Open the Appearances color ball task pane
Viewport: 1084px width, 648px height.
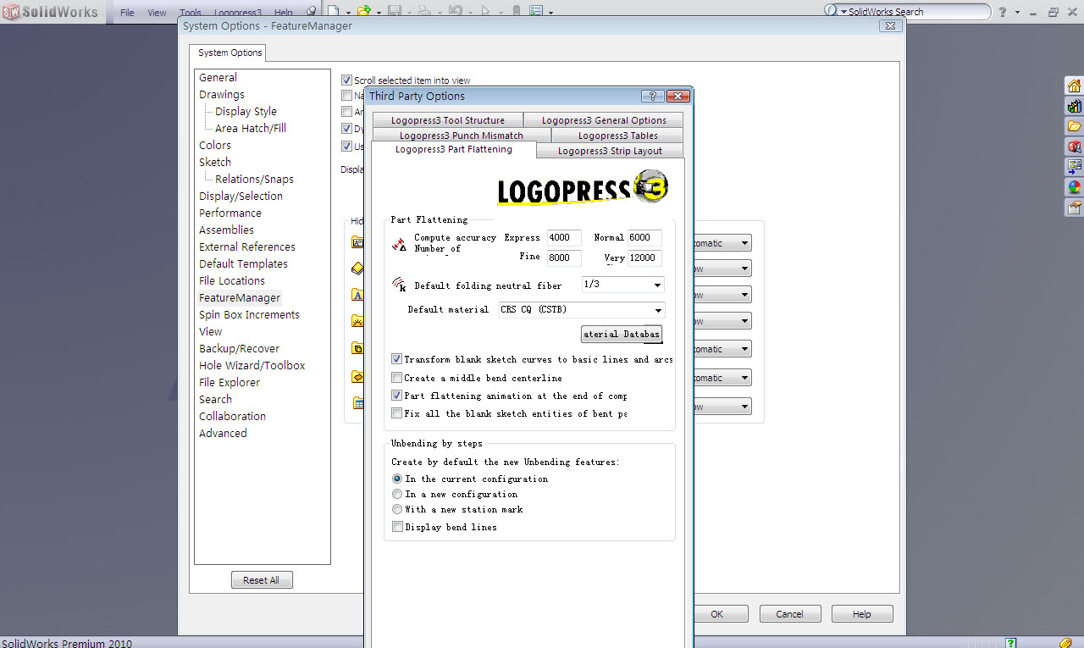point(1074,187)
